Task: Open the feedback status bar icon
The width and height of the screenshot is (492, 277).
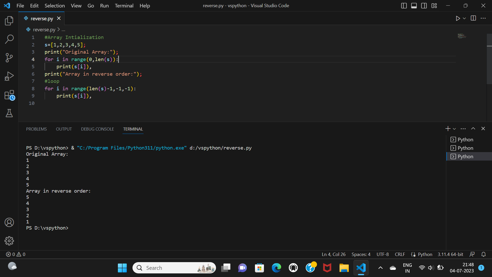Action: 472,254
